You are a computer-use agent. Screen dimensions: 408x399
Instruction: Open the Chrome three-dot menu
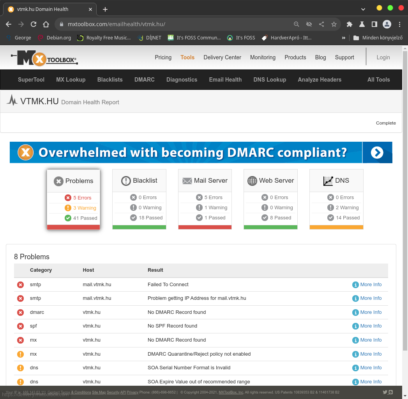click(x=400, y=24)
